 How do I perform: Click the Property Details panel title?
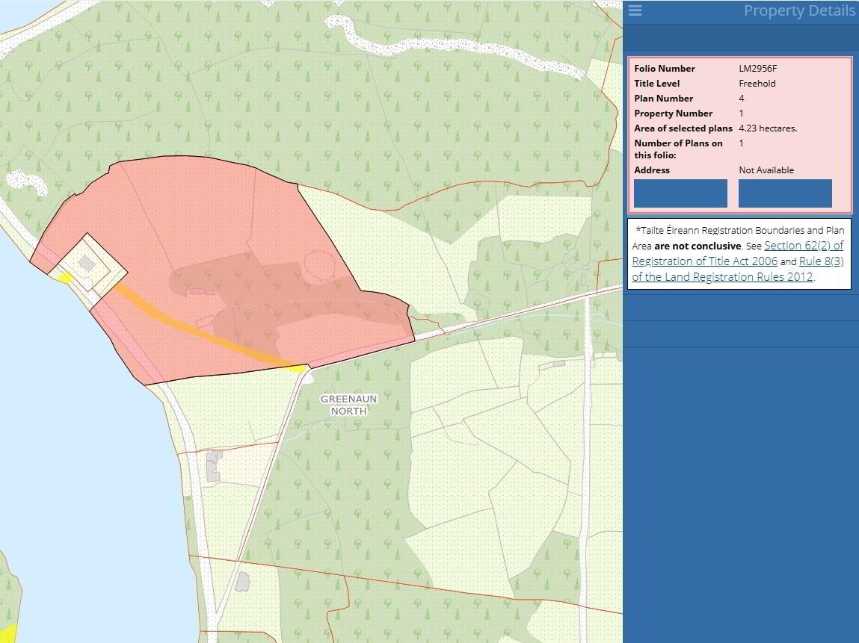tap(799, 11)
